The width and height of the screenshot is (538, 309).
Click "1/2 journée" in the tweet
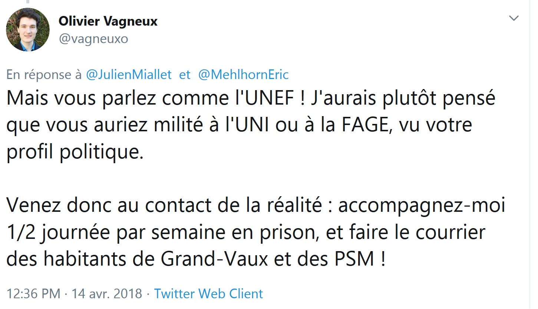tap(59, 233)
